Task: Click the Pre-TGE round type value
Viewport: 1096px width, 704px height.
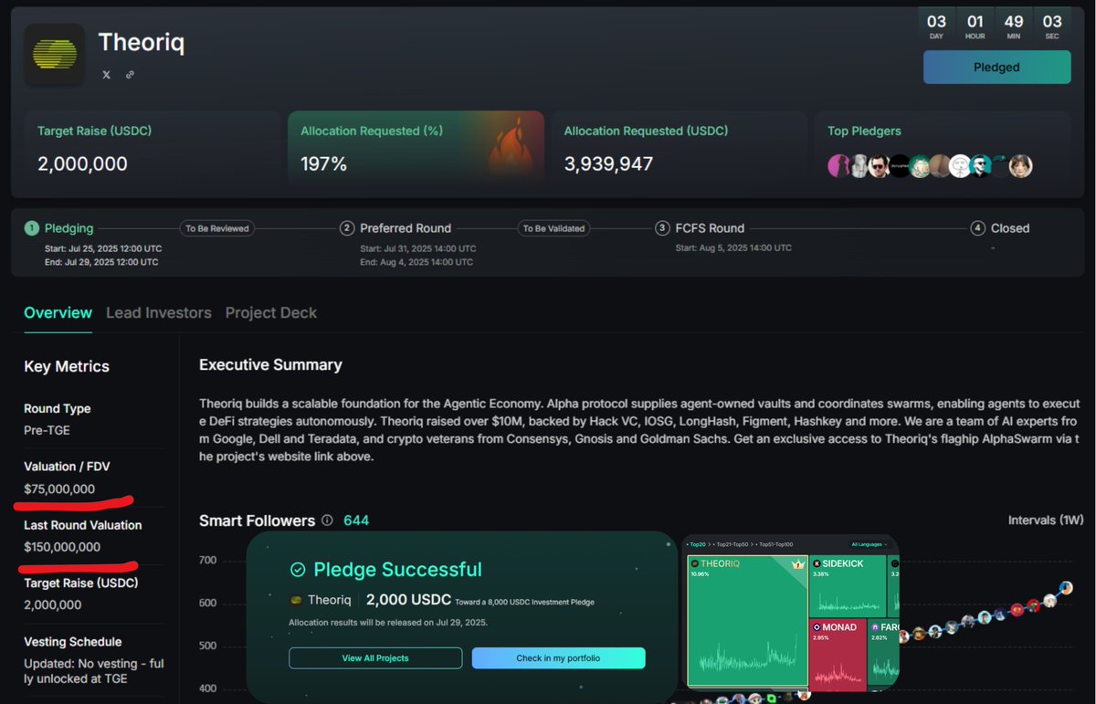Action: (45, 429)
